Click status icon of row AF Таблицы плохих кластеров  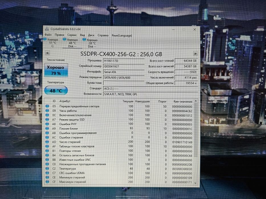click(47, 146)
